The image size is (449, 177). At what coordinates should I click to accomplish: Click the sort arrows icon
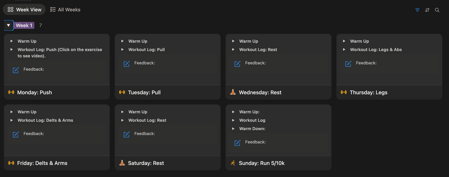(427, 10)
